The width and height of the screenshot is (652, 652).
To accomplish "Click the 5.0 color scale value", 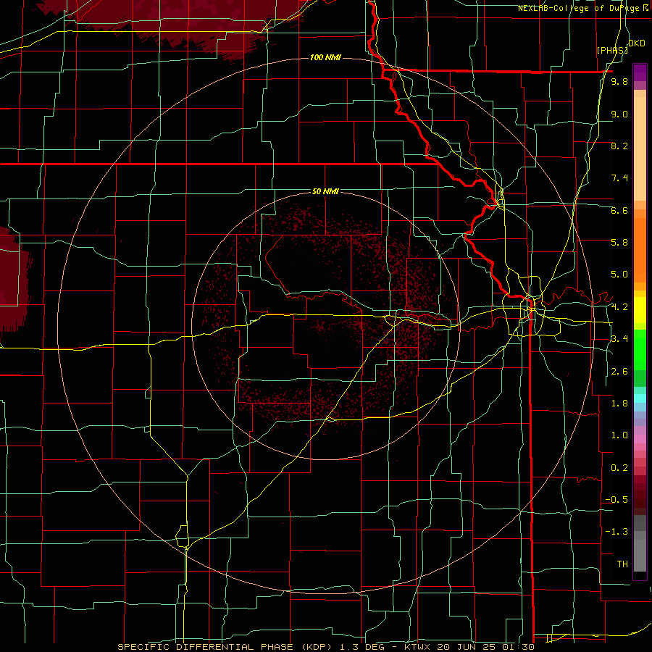I will click(x=619, y=275).
